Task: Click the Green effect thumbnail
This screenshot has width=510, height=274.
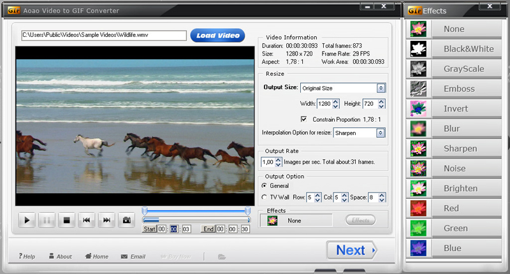Action: pos(418,228)
